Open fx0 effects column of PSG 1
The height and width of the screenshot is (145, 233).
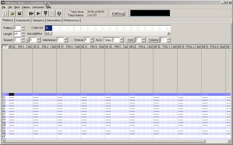pos(174,47)
